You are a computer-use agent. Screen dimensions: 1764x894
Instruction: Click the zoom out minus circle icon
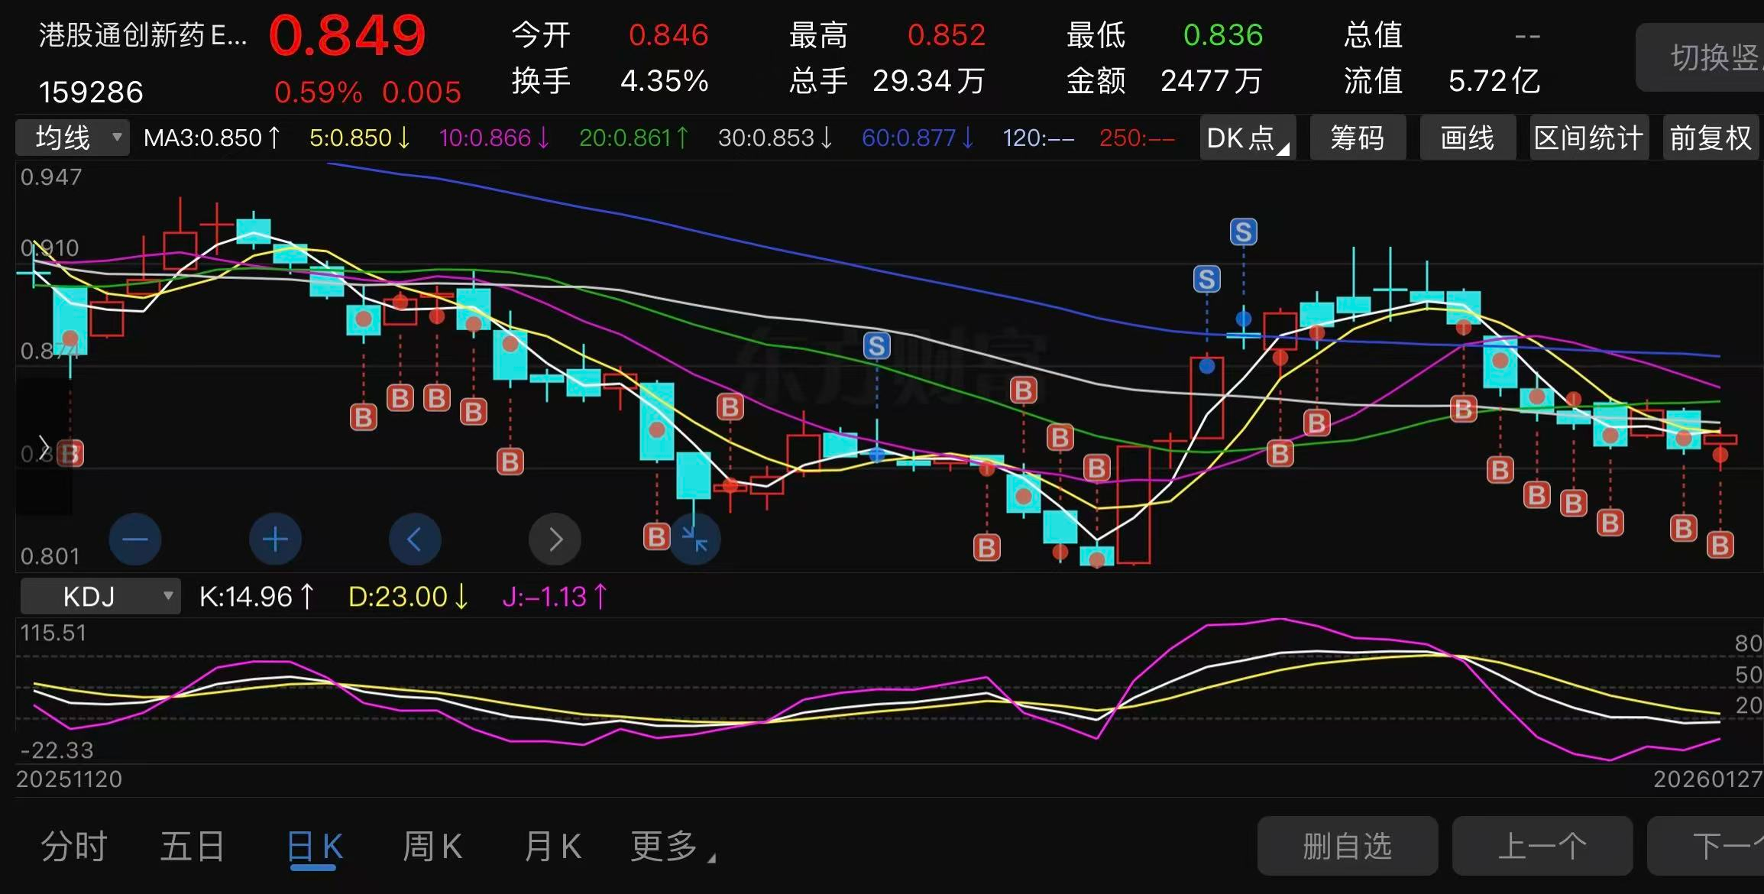pos(135,539)
